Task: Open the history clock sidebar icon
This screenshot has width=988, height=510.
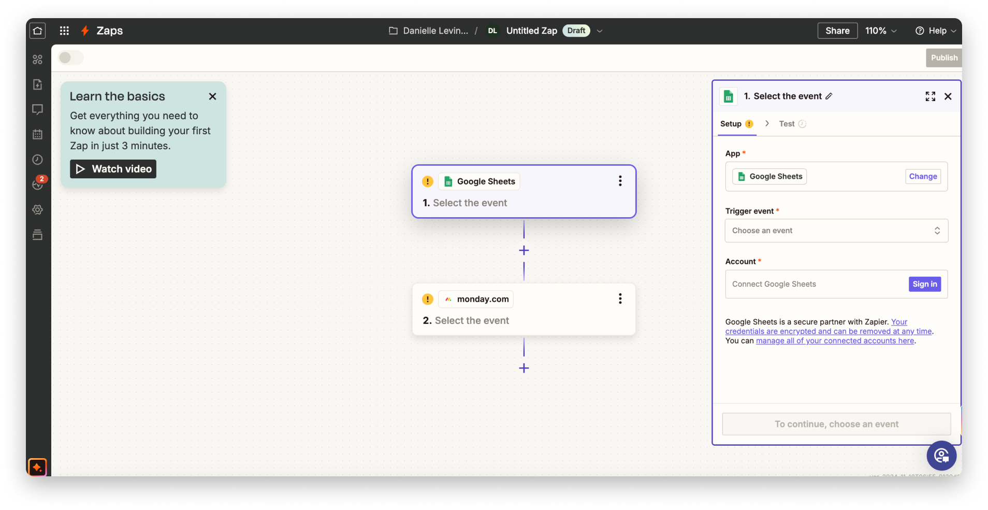Action: 38,160
